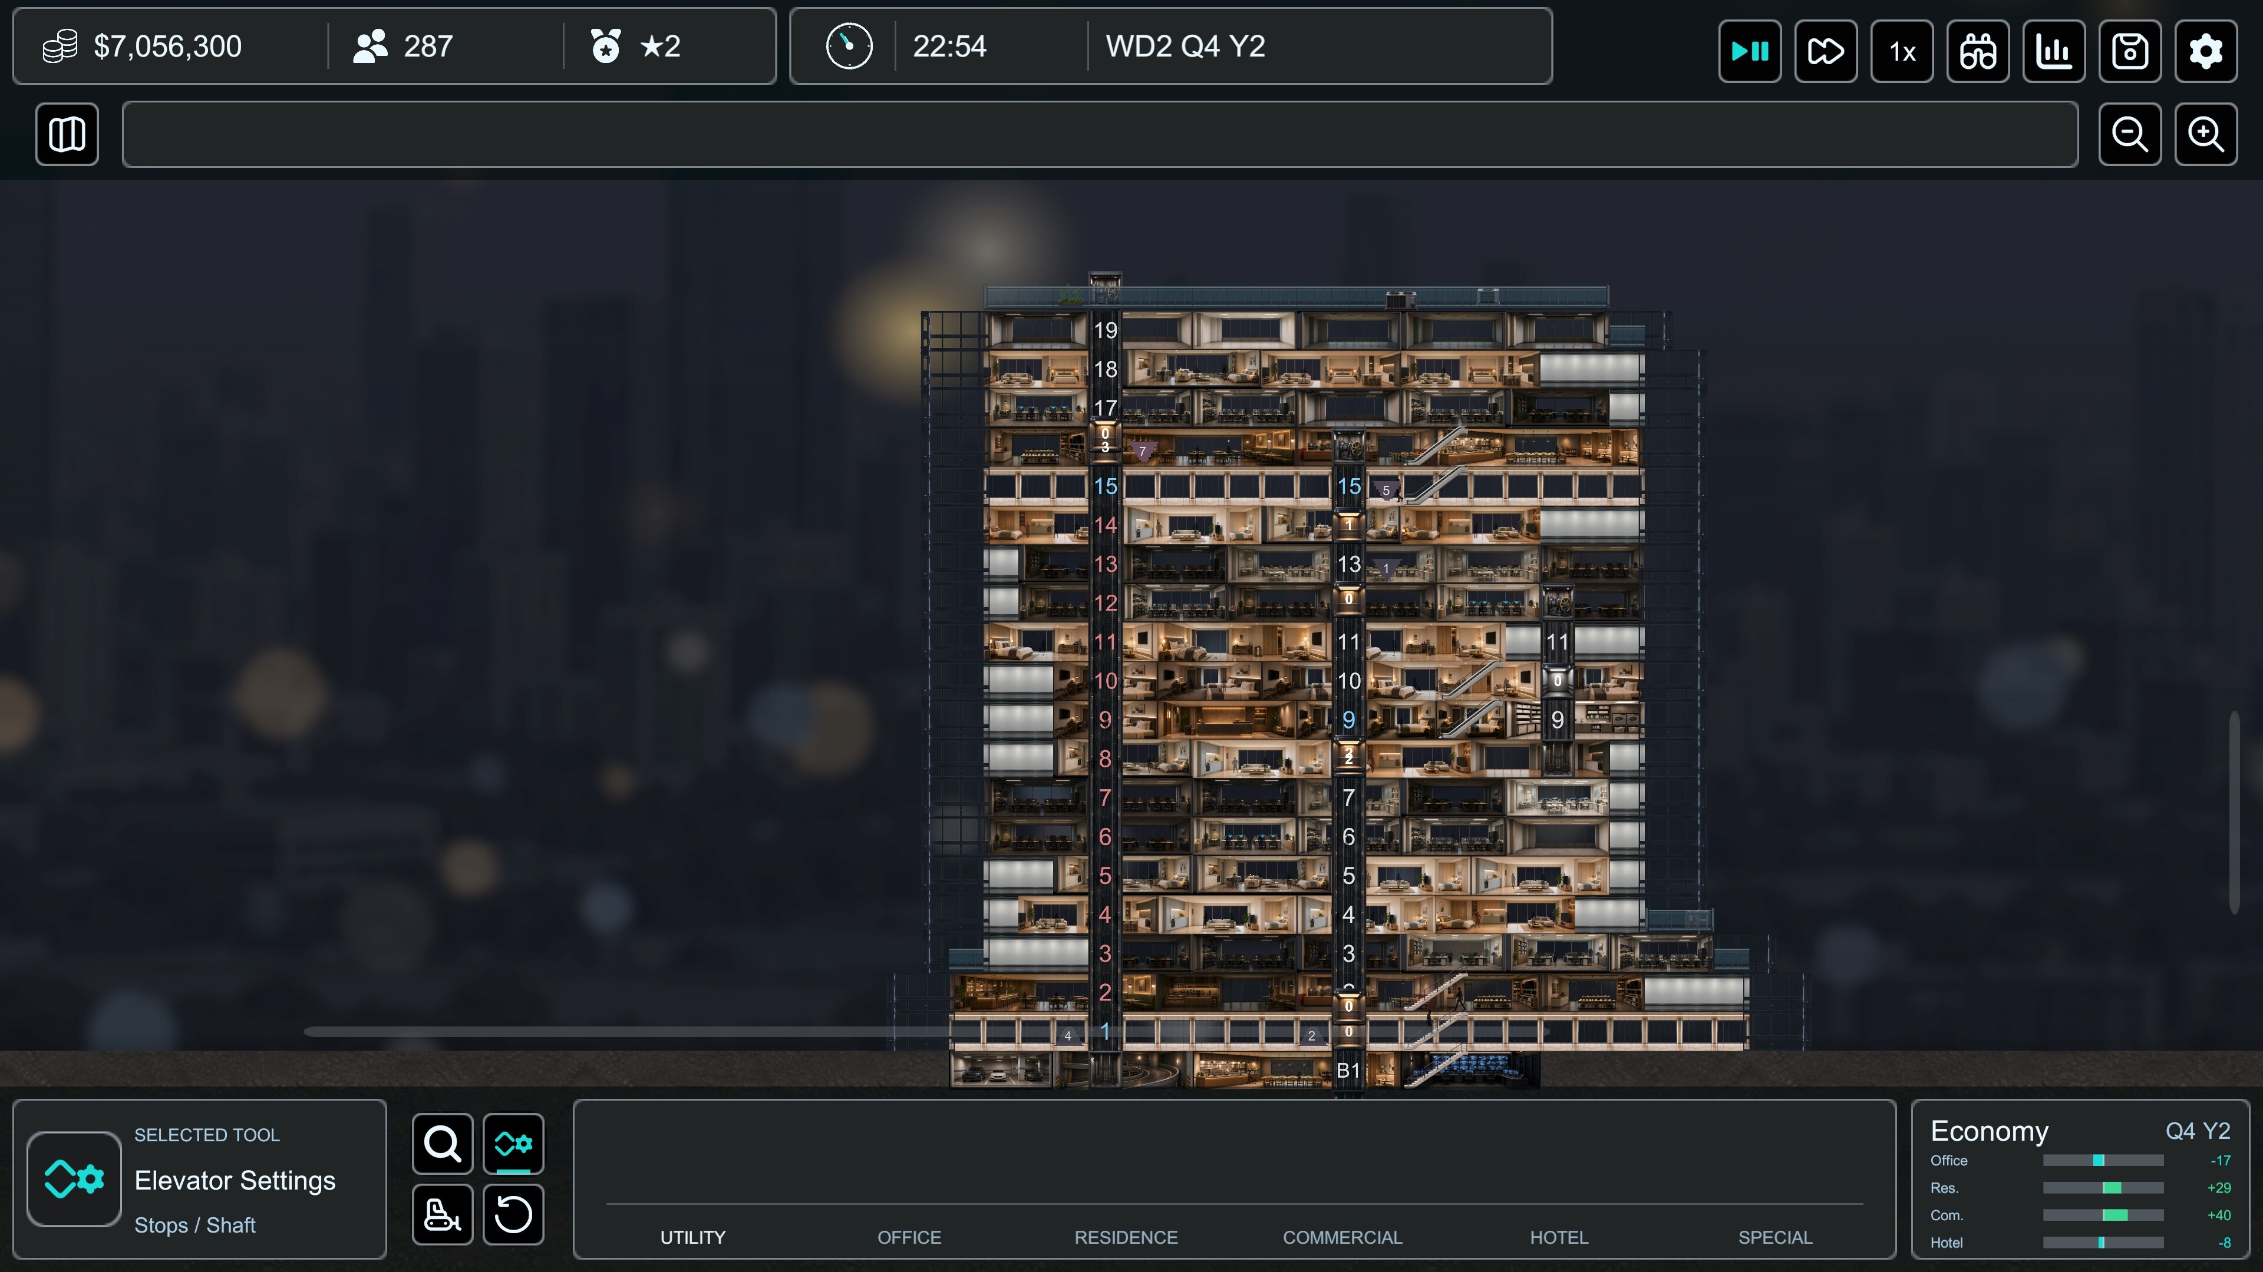Toggle the play/pause control
2263x1272 pixels.
tap(1749, 51)
